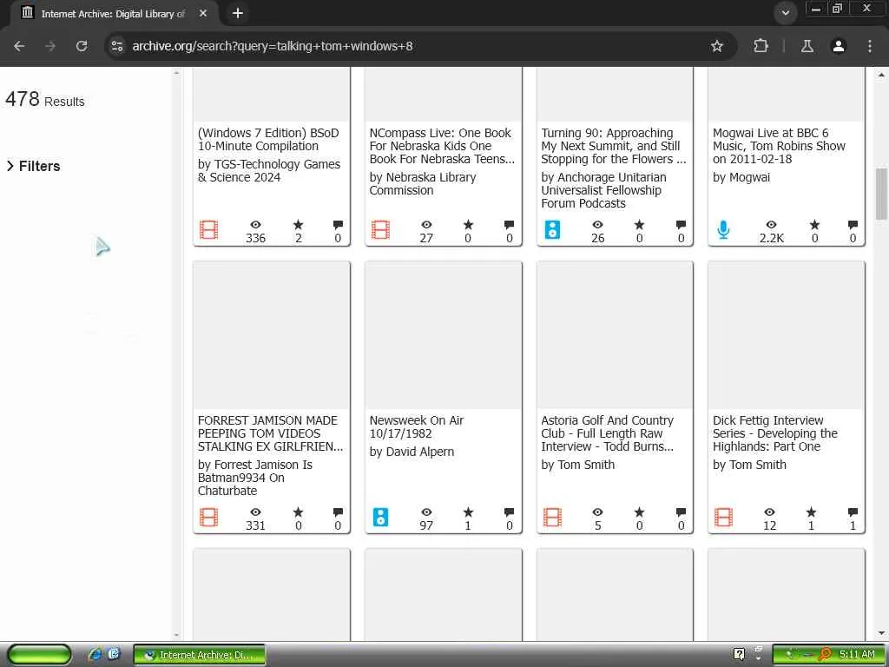Screen dimensions: 889x667
Task: Reload the archive.org page
Action: click(x=82, y=46)
